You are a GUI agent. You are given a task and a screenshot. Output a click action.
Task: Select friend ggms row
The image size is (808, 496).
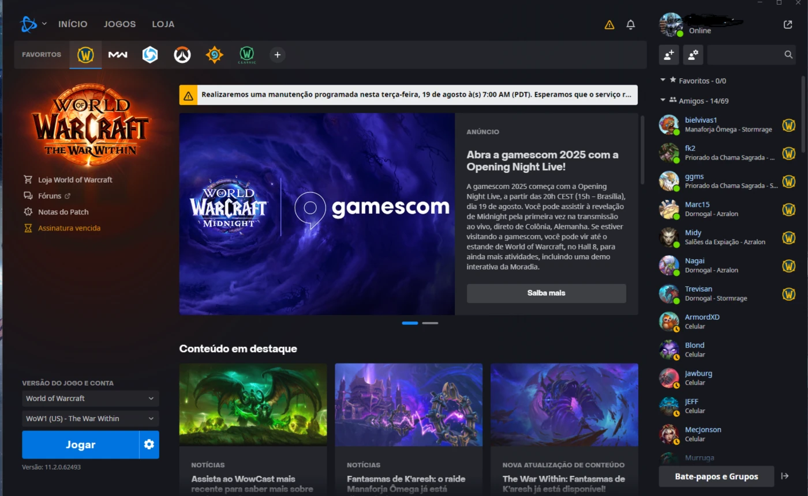point(728,181)
